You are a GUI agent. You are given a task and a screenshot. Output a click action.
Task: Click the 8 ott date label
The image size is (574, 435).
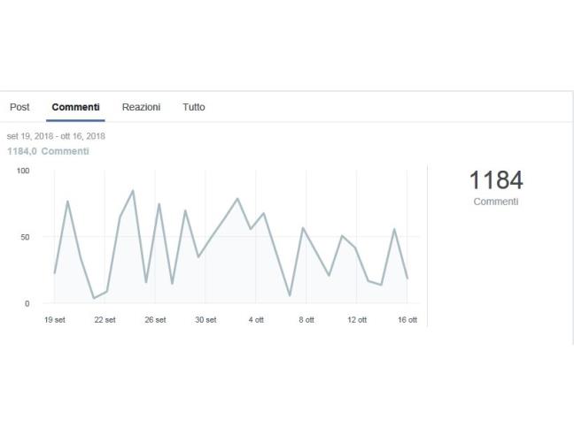pos(306,320)
